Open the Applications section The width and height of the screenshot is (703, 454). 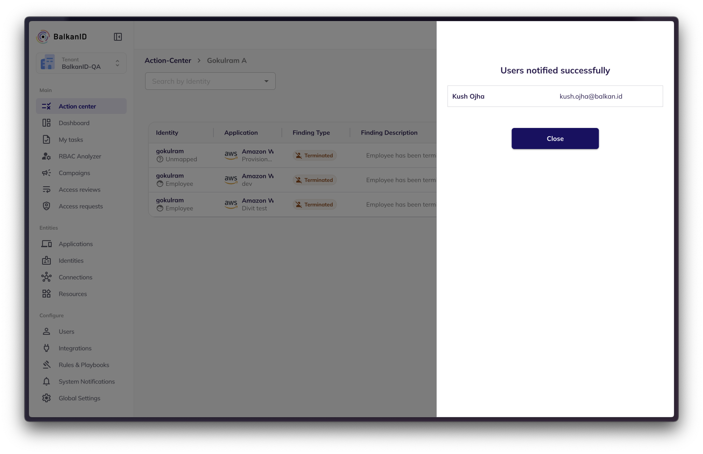(75, 244)
